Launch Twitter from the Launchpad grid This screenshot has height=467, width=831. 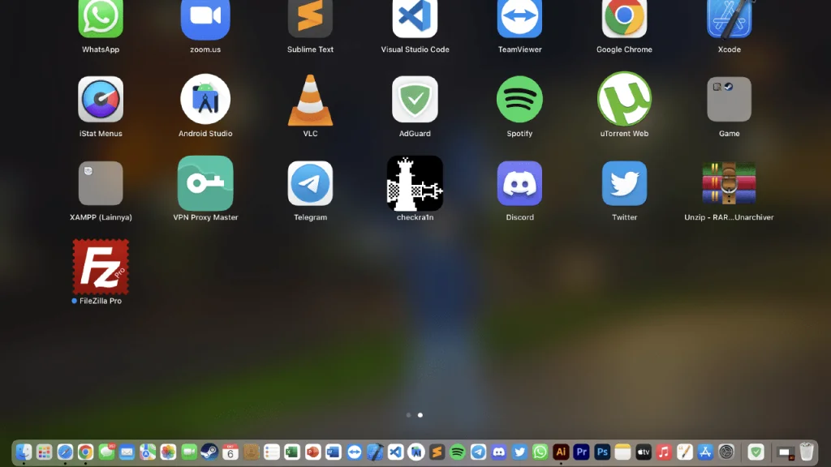[624, 183]
